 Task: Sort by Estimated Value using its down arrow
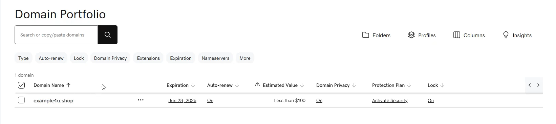[302, 85]
